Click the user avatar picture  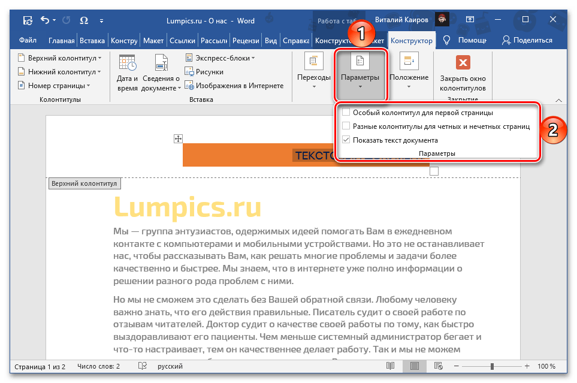click(x=442, y=19)
